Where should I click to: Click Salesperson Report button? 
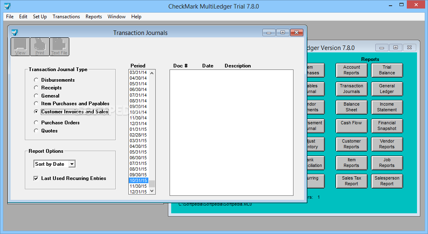click(387, 181)
